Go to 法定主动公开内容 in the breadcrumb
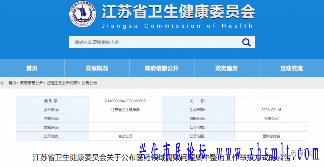Screen dimensions: 324x167 coord(62,83)
